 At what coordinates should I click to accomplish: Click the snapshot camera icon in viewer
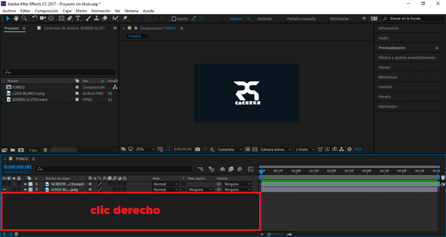click(x=198, y=149)
